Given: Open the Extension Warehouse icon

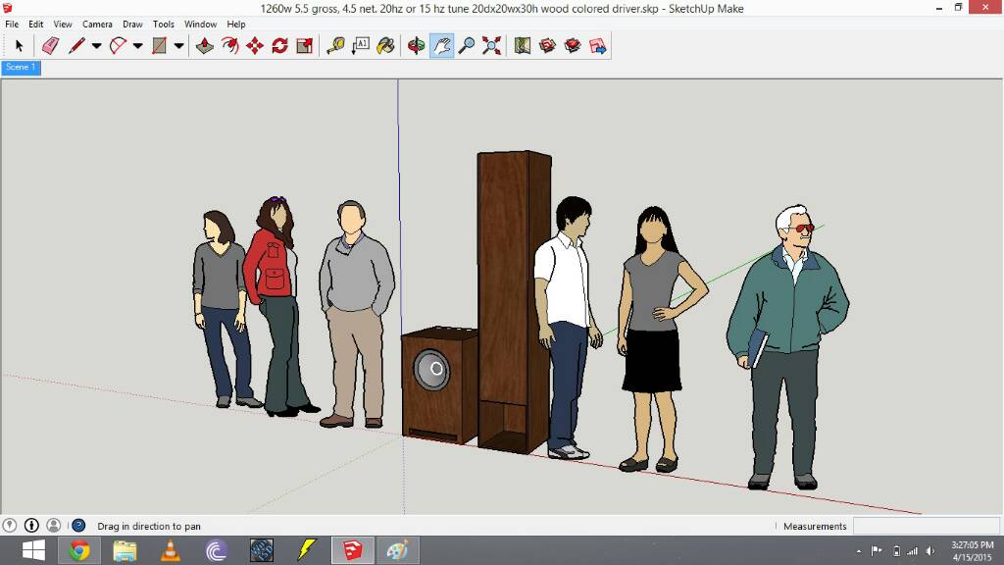Looking at the screenshot, I should (573, 45).
